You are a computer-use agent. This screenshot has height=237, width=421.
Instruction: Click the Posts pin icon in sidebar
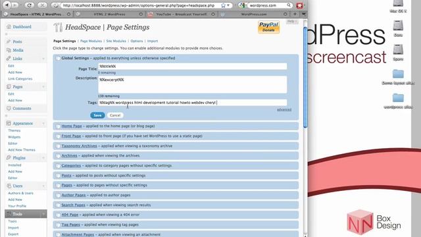9,41
